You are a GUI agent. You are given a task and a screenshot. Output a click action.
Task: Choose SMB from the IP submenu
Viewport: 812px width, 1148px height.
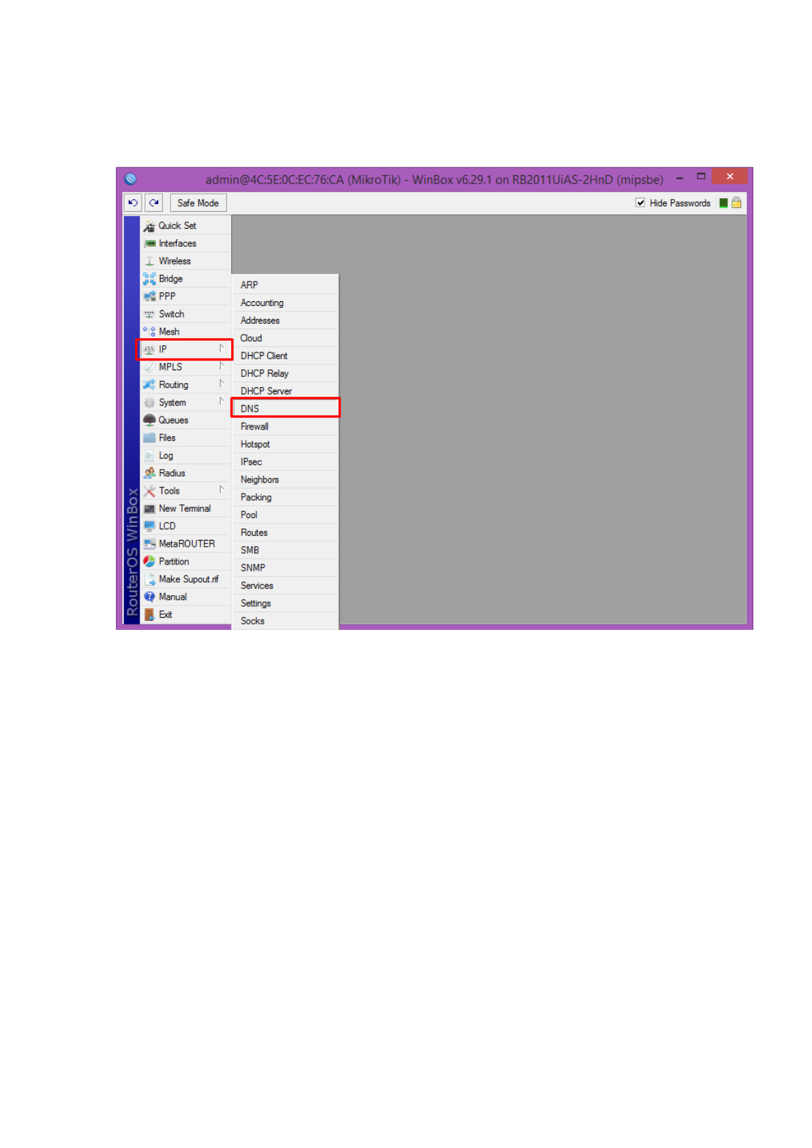(286, 550)
